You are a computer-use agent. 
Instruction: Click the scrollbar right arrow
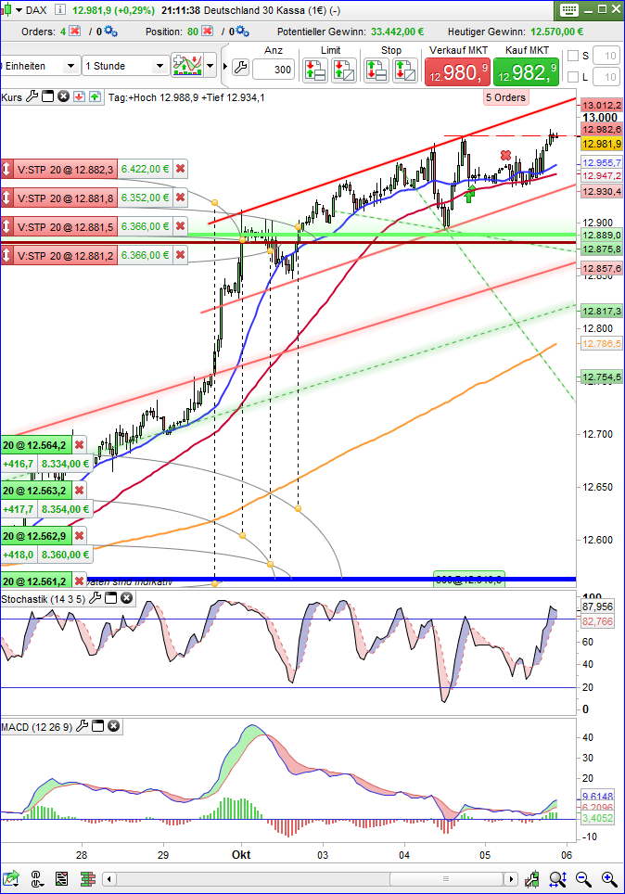tap(511, 878)
